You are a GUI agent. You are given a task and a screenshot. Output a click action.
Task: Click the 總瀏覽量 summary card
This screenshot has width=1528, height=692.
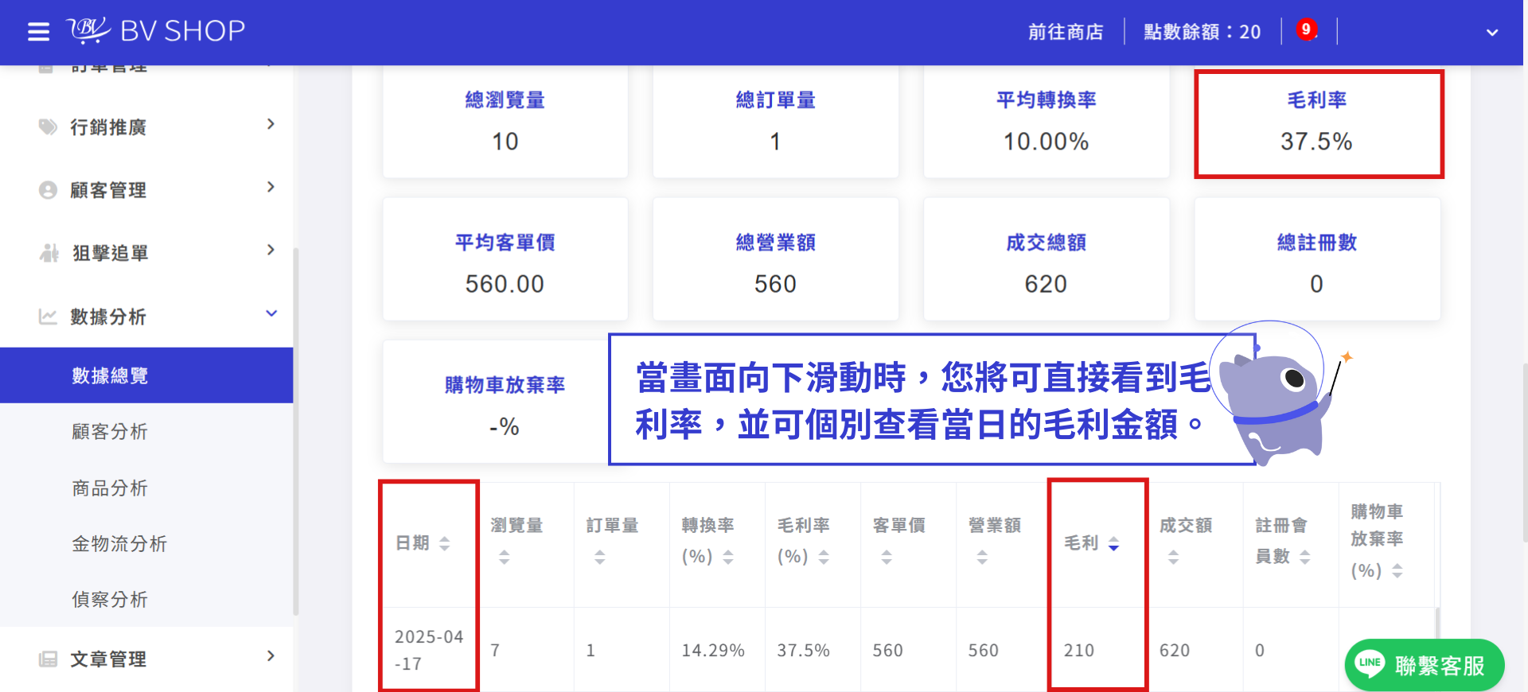pos(505,122)
